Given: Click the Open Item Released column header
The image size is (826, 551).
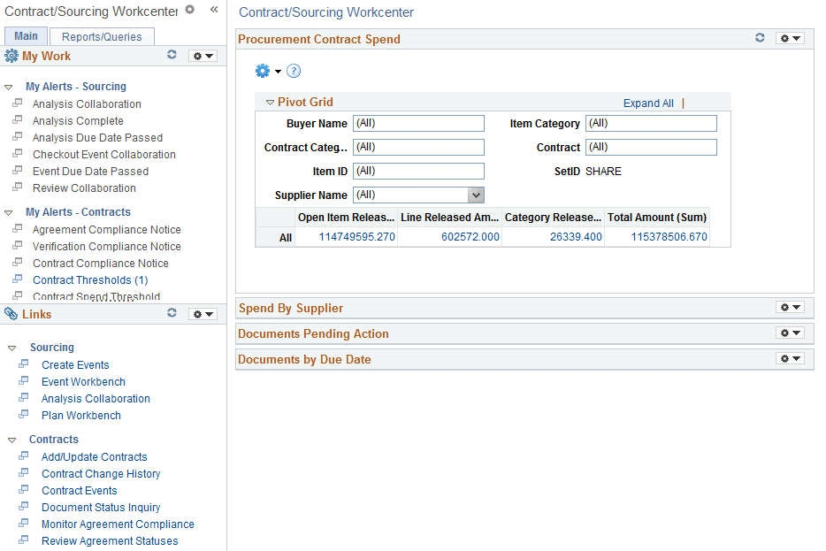Looking at the screenshot, I should [346, 218].
